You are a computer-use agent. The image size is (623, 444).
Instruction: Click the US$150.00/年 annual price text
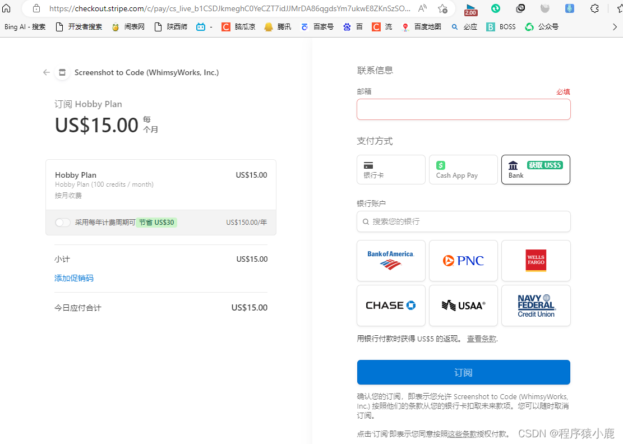[246, 223]
